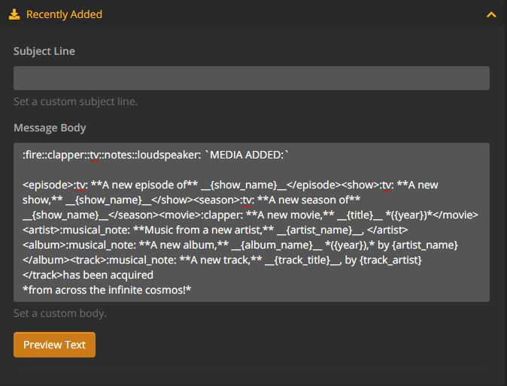Viewport: 507px width, 386px height.
Task: Click the 'Set a custom subject line.' hint
Action: [x=76, y=101]
